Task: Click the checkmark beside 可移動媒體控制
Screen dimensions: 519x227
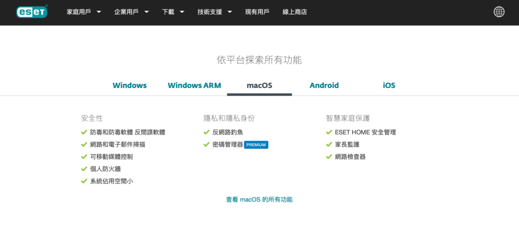Action: point(84,157)
